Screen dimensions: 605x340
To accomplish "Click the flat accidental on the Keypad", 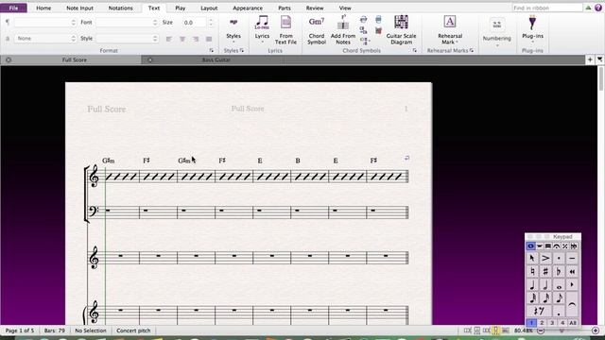I will coord(559,272).
